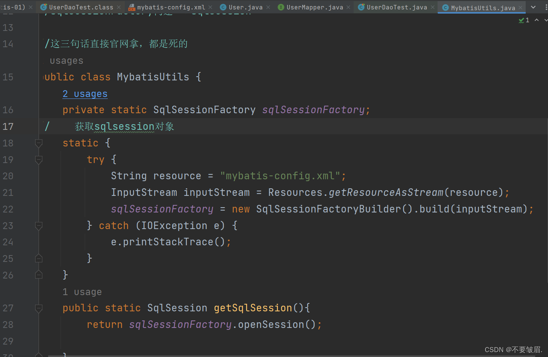Click the 'String resource' declaration on line 20
This screenshot has height=357, width=548.
156,176
